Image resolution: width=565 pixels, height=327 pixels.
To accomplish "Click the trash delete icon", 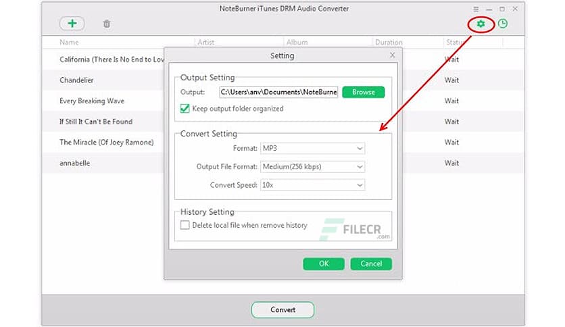I will tap(107, 24).
